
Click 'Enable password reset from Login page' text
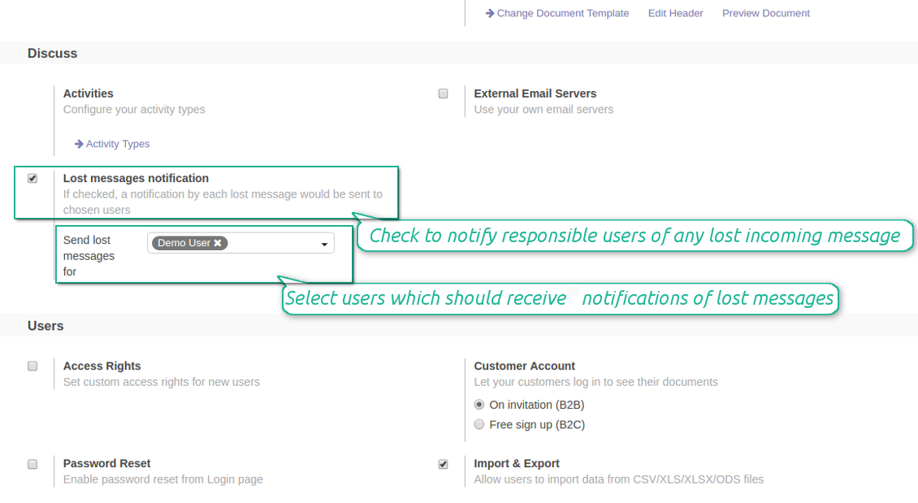point(163,479)
